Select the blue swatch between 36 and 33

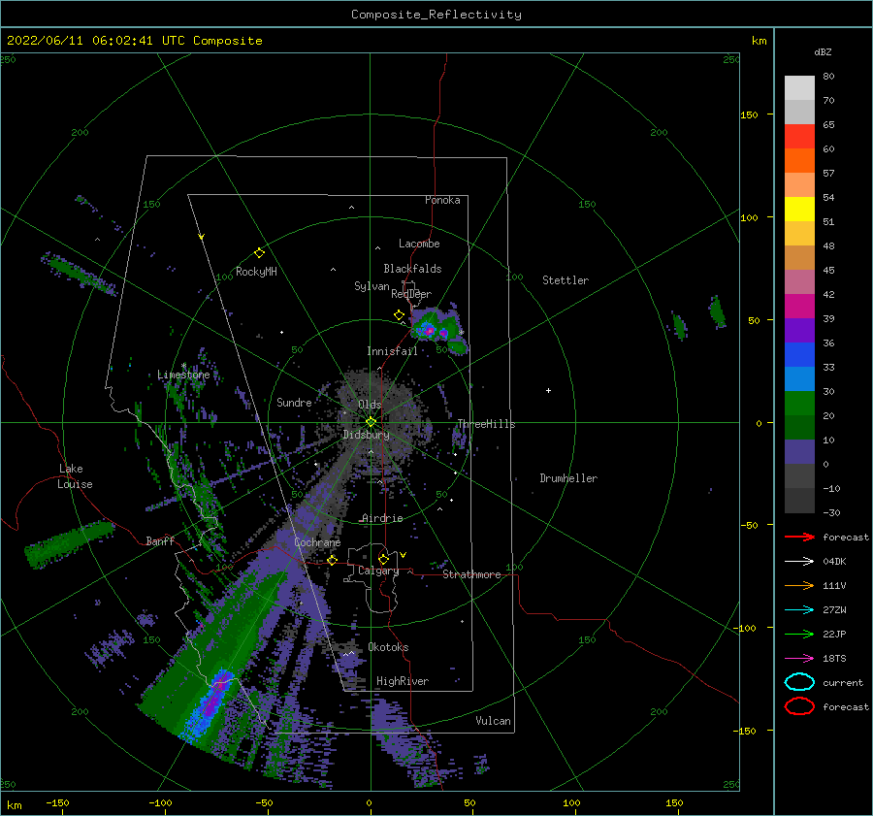coord(799,354)
